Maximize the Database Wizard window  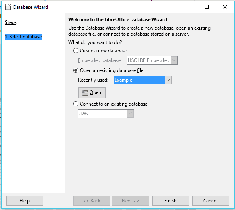click(x=207, y=7)
